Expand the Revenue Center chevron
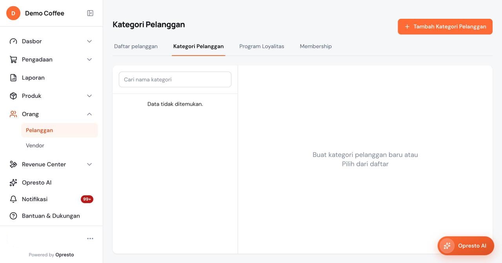Viewport: 502px width, 263px height. pos(89,164)
